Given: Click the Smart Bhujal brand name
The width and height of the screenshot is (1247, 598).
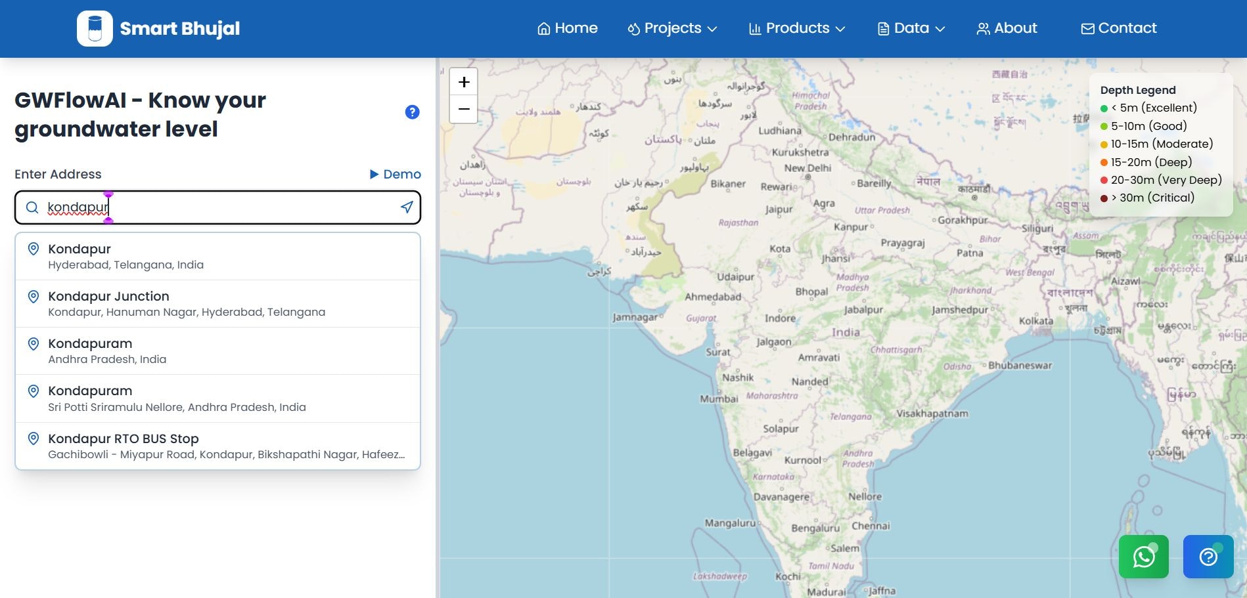Looking at the screenshot, I should (180, 28).
